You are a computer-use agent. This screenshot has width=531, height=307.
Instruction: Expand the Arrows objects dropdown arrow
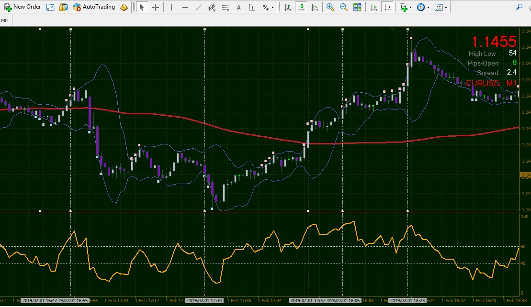point(272,7)
